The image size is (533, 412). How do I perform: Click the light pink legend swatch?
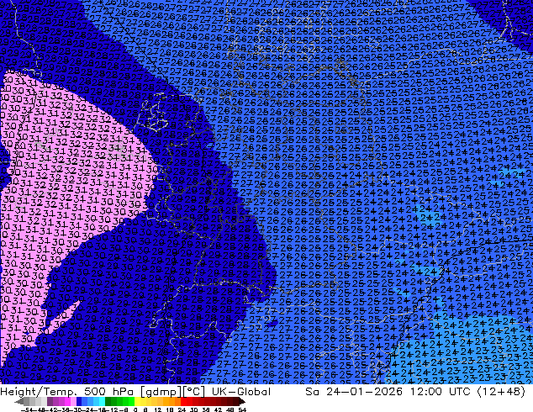pyautogui.click(x=73, y=401)
